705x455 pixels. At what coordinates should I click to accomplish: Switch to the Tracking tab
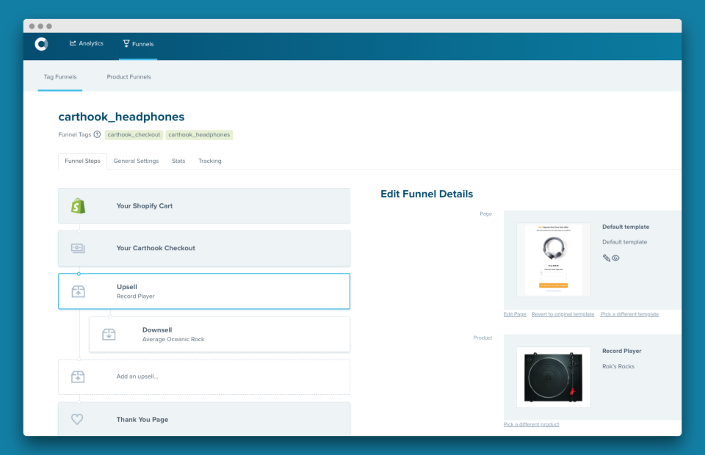click(209, 161)
